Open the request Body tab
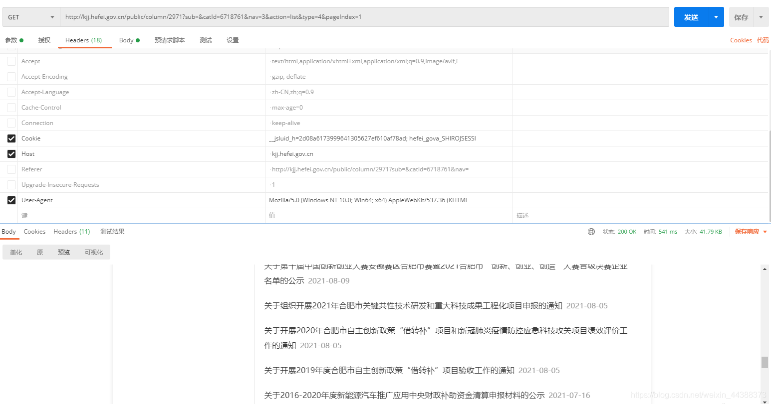This screenshot has height=404, width=771. (129, 40)
